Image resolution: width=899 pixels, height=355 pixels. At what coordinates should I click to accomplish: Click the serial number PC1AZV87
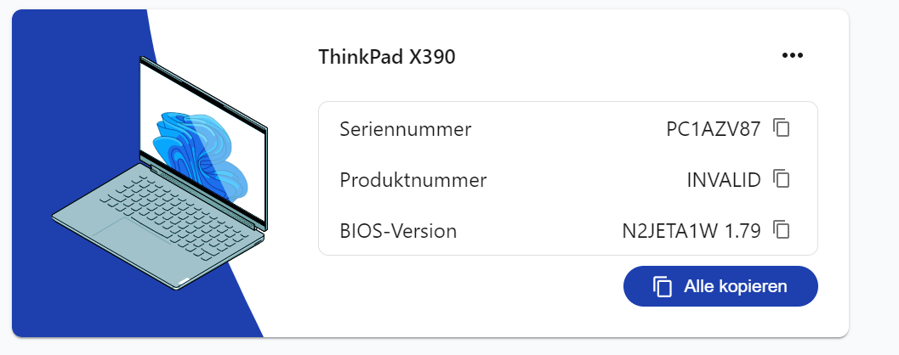click(x=713, y=129)
